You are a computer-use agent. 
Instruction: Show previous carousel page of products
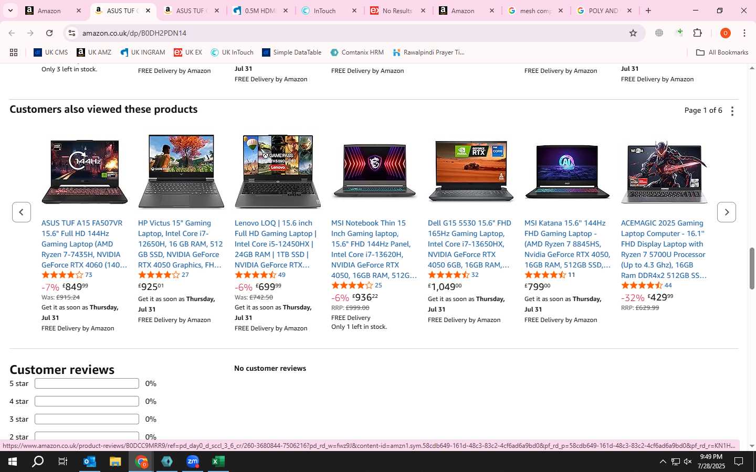click(22, 212)
